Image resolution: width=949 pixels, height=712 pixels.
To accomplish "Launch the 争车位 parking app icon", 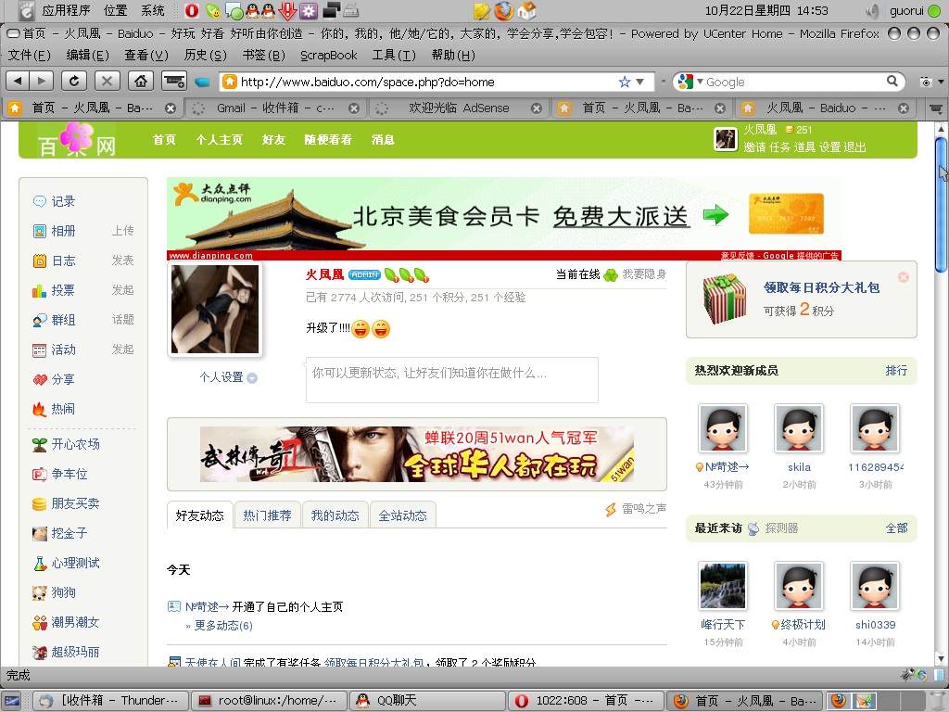I will (39, 474).
